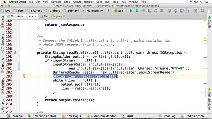The image size is (212, 119).
Task: Click the Compare/Show History icon
Action: [x=182, y=11]
